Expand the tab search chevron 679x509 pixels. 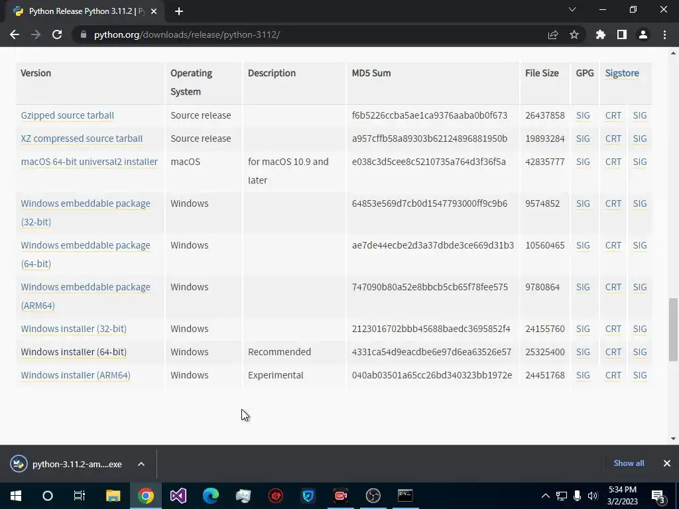point(572,9)
